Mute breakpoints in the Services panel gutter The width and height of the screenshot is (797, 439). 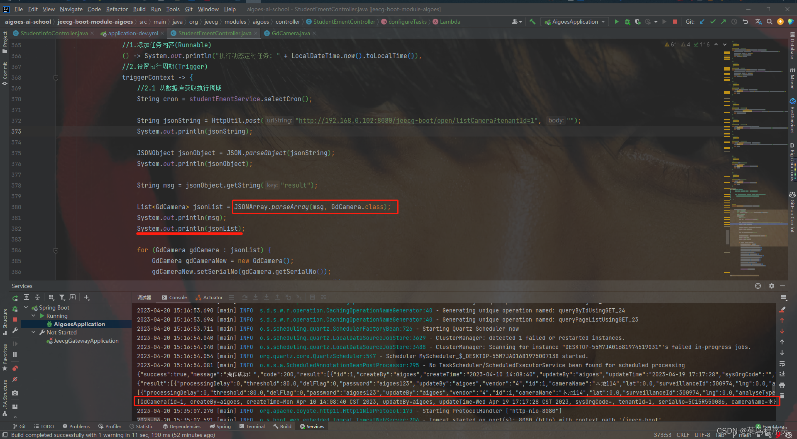(x=15, y=379)
